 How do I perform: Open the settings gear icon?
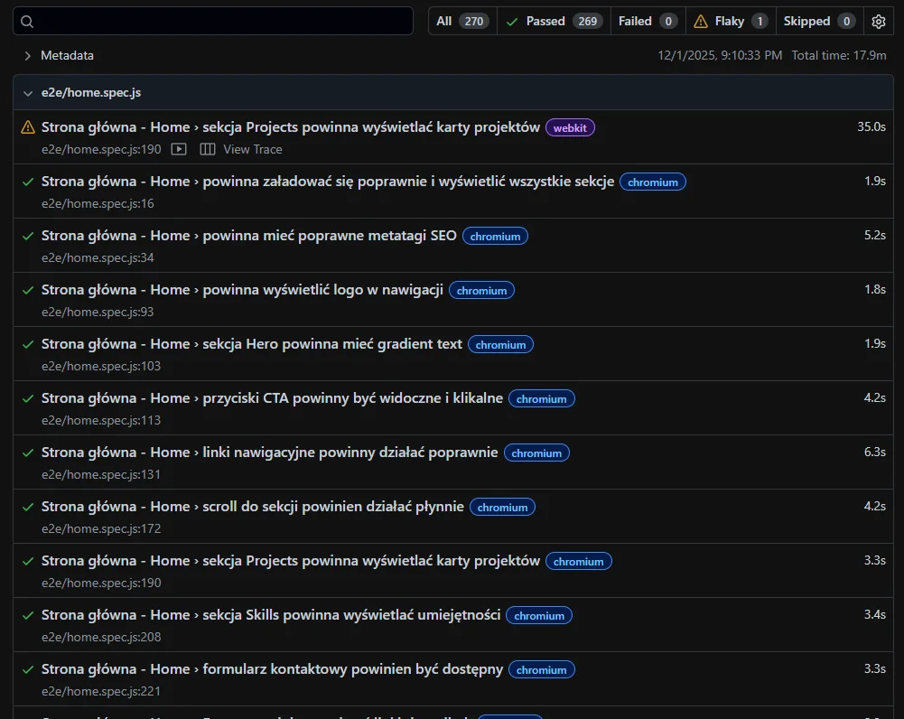tap(879, 22)
